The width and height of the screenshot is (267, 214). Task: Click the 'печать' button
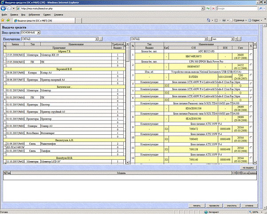(x=197, y=206)
